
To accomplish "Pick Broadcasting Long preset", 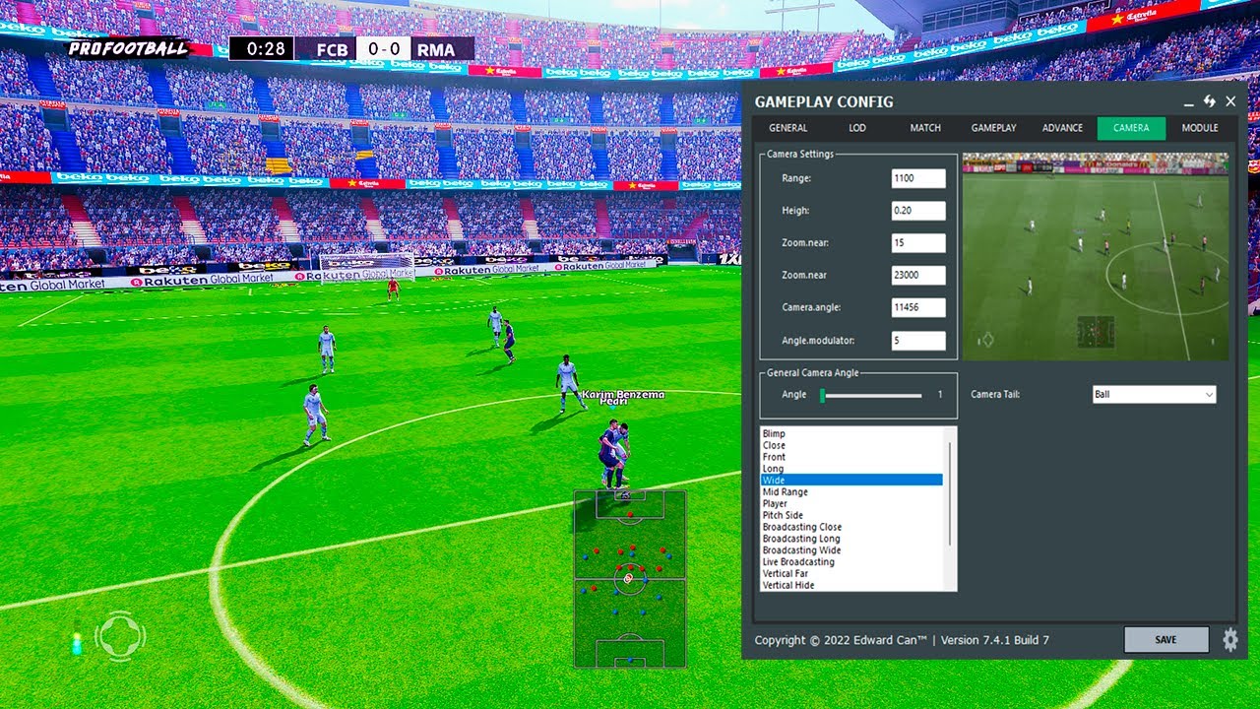I will tap(851, 539).
